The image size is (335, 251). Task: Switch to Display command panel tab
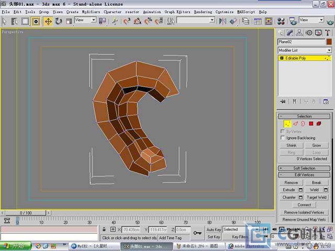click(318, 33)
